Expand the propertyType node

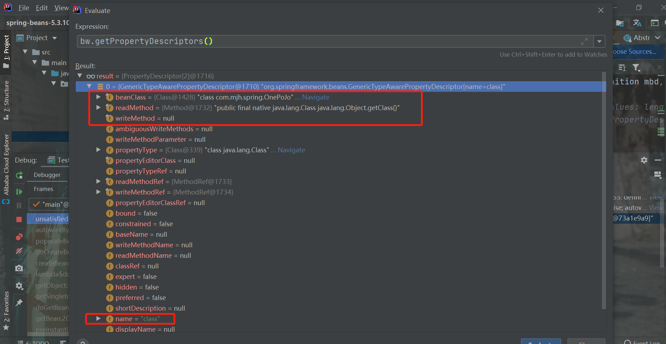pos(99,150)
